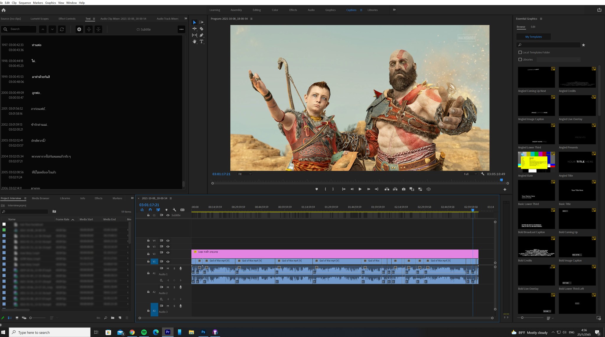This screenshot has height=337, width=605.
Task: Select the Type tool
Action: (x=201, y=42)
